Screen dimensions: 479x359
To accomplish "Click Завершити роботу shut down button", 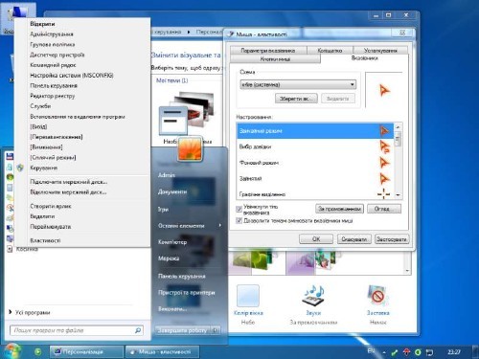I will click(x=182, y=330).
